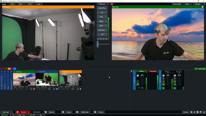The height and width of the screenshot is (116, 206).
Task: Click the Sony PXW audio settings gear
Action: 175,76
